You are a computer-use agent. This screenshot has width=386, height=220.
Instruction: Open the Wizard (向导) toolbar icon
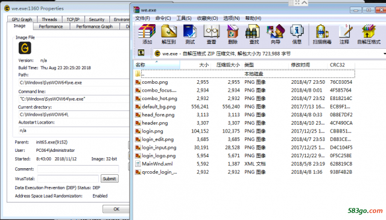tap(276, 34)
